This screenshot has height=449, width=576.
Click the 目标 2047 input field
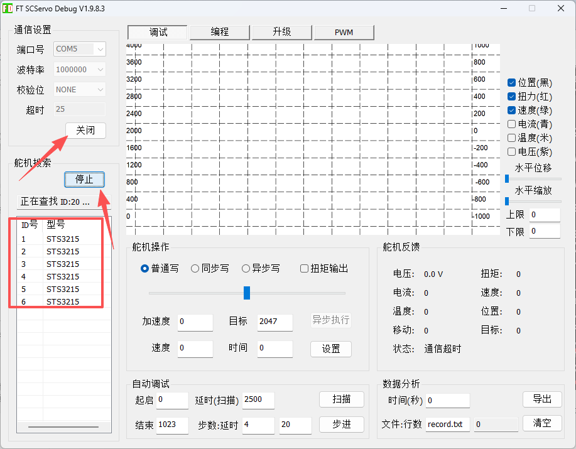(274, 322)
